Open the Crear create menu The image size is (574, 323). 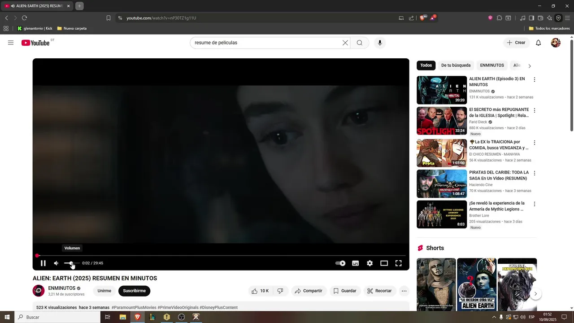tap(516, 43)
